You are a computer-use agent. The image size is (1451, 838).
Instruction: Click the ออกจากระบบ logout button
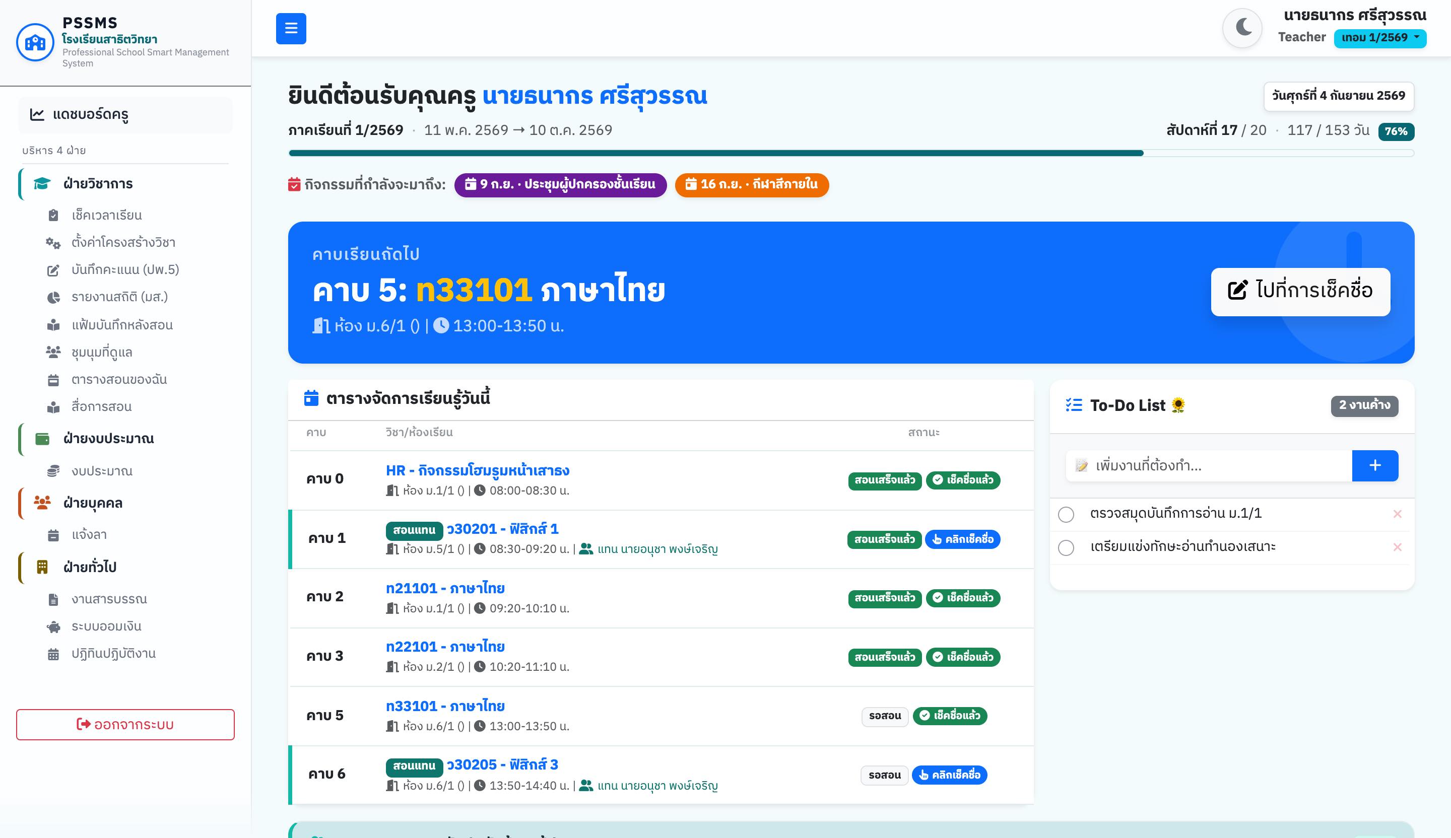coord(125,724)
